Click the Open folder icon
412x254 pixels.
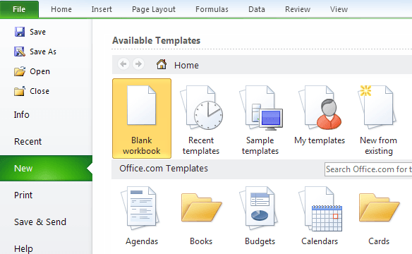(20, 71)
